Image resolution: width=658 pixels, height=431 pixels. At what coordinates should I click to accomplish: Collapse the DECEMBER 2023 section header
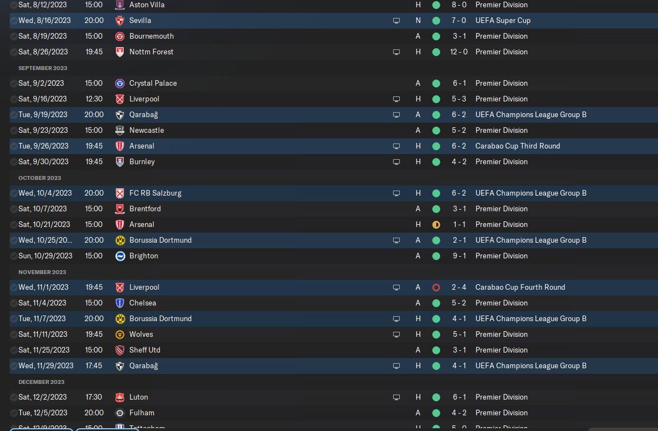41,382
